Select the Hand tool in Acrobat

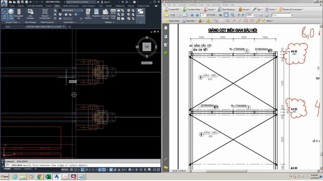point(227,15)
